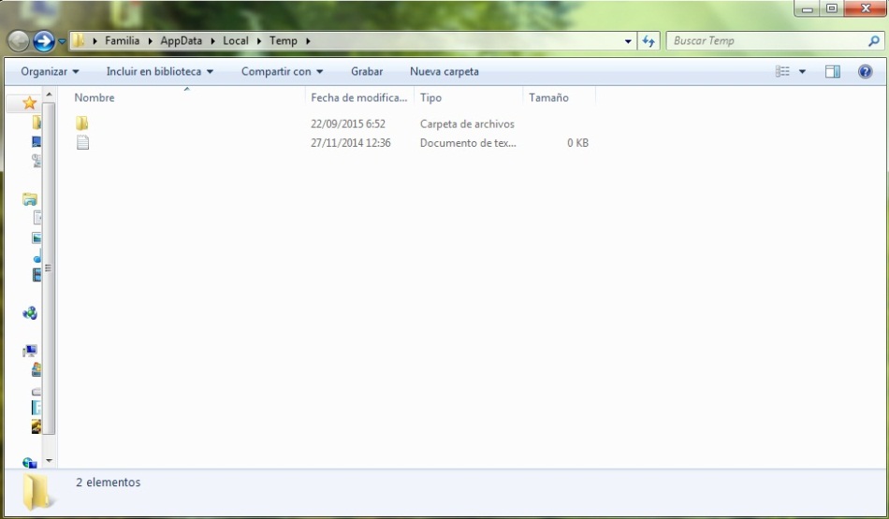889x519 pixels.
Task: Go to AppData in the breadcrumb path
Action: click(x=181, y=41)
